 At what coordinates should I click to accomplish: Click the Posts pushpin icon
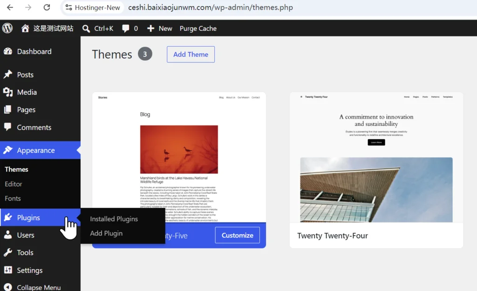(8, 75)
